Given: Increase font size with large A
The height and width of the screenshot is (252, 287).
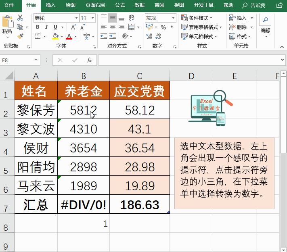Looking at the screenshot, I should tap(73, 27).
